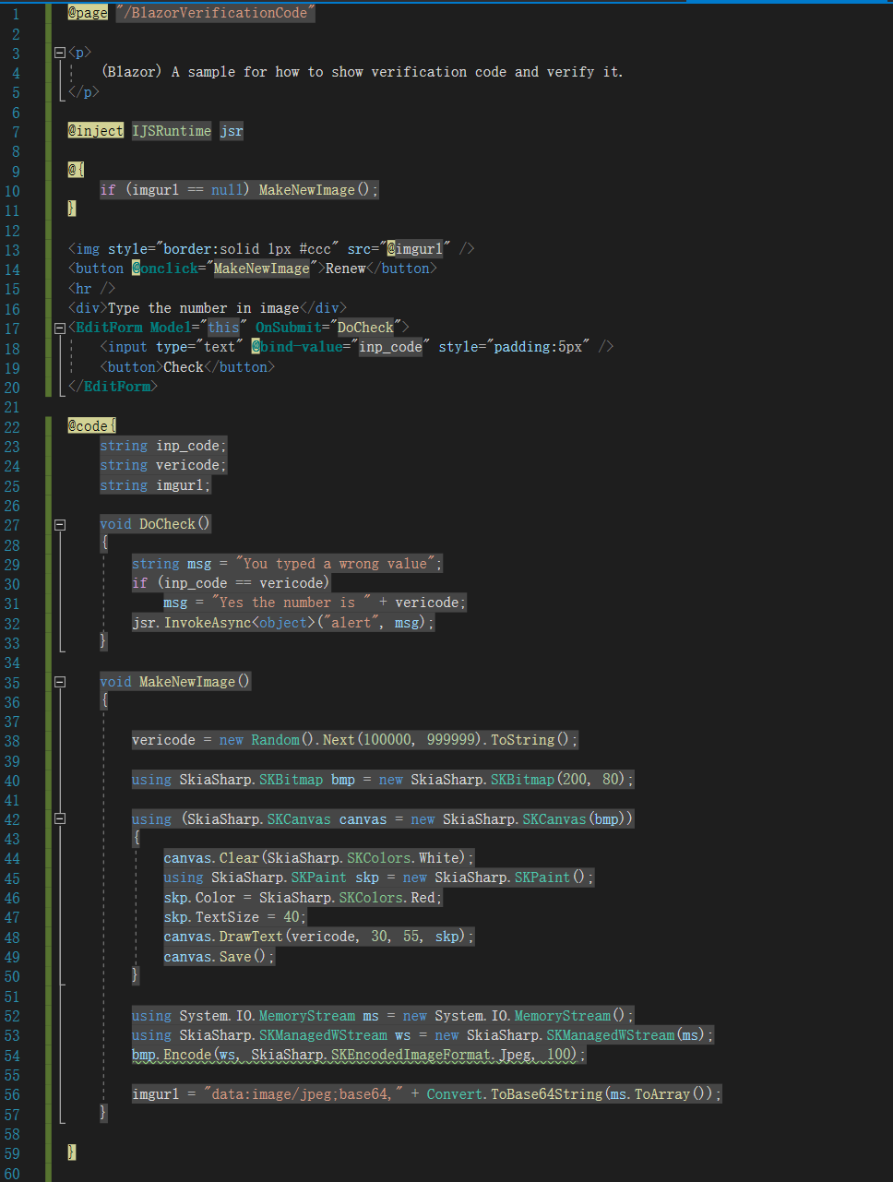The height and width of the screenshot is (1182, 893).
Task: Click the breakpoint margin beside line 29
Action: (35, 564)
